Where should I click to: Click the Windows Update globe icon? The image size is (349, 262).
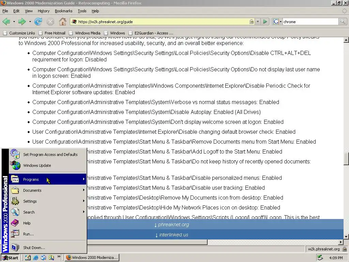click(15, 165)
